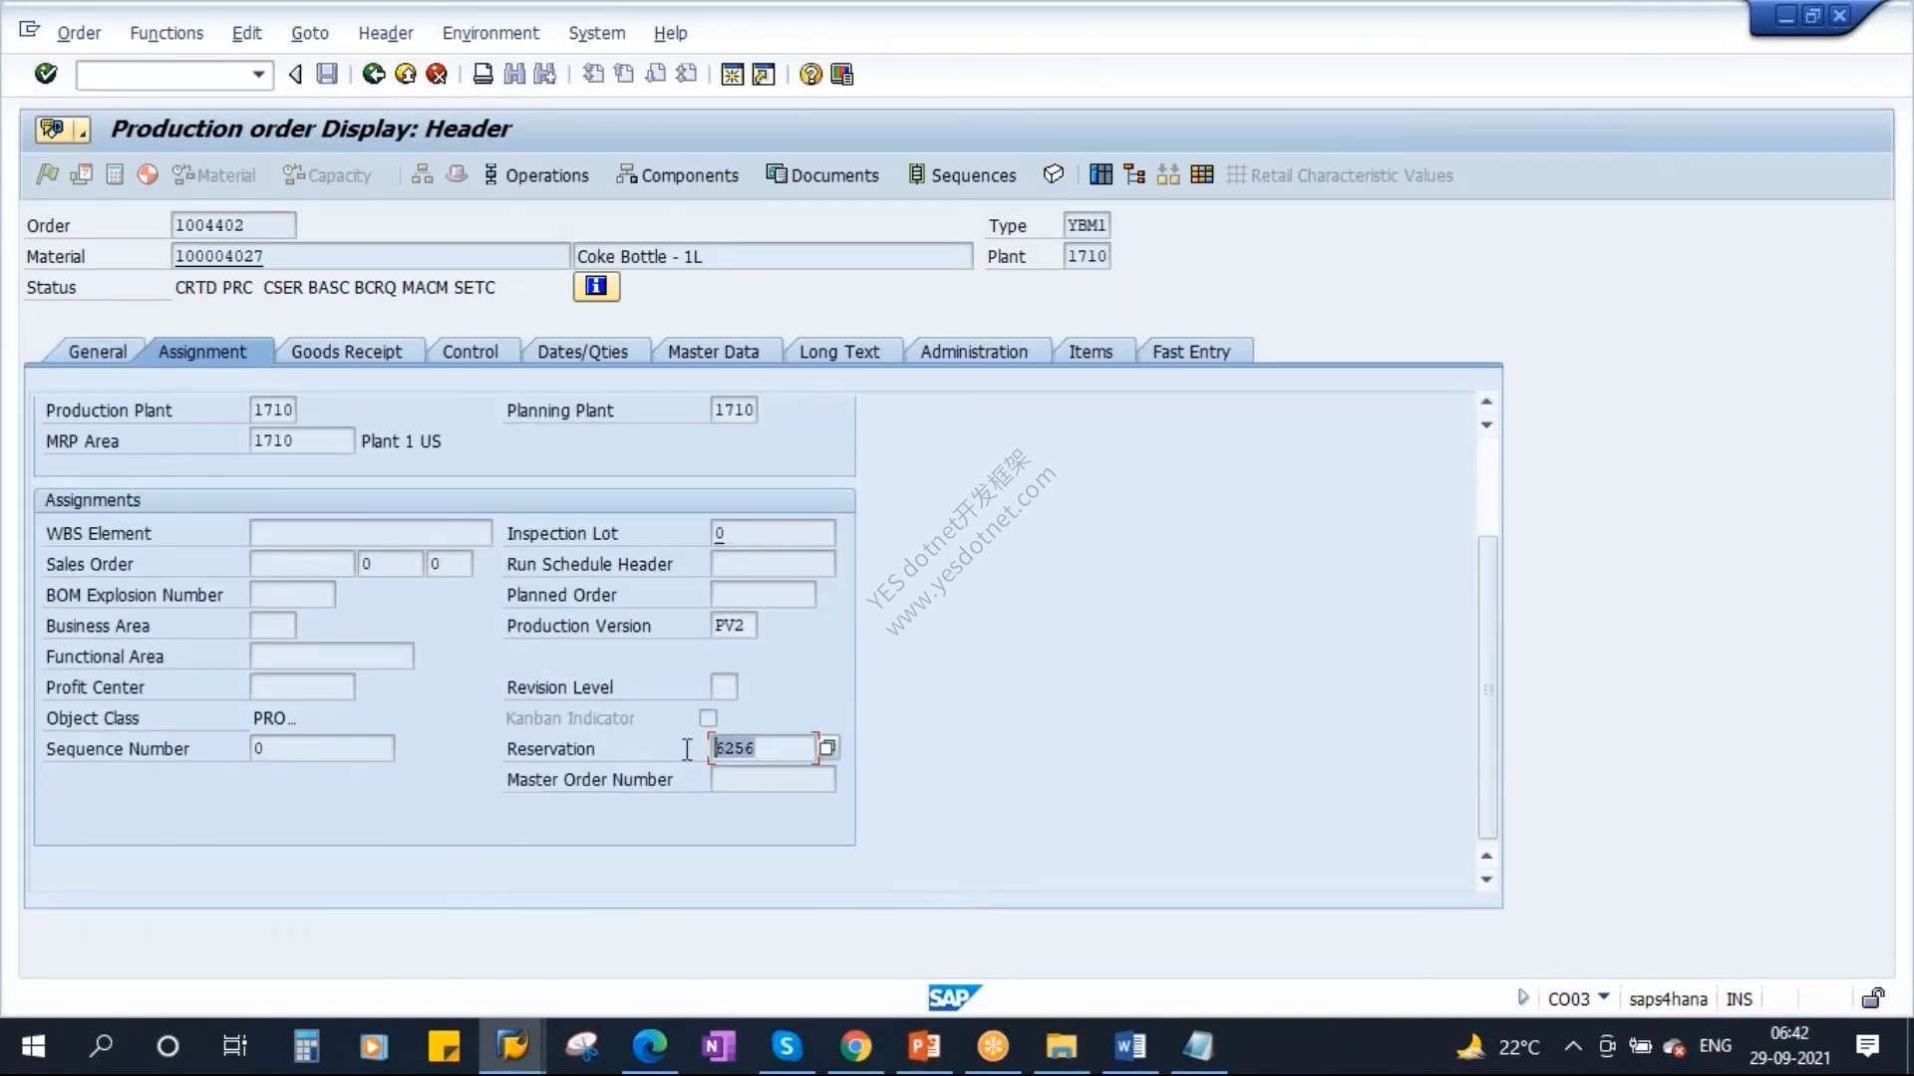Click the Find Next binoculars icon
1914x1076 pixels.
point(545,74)
